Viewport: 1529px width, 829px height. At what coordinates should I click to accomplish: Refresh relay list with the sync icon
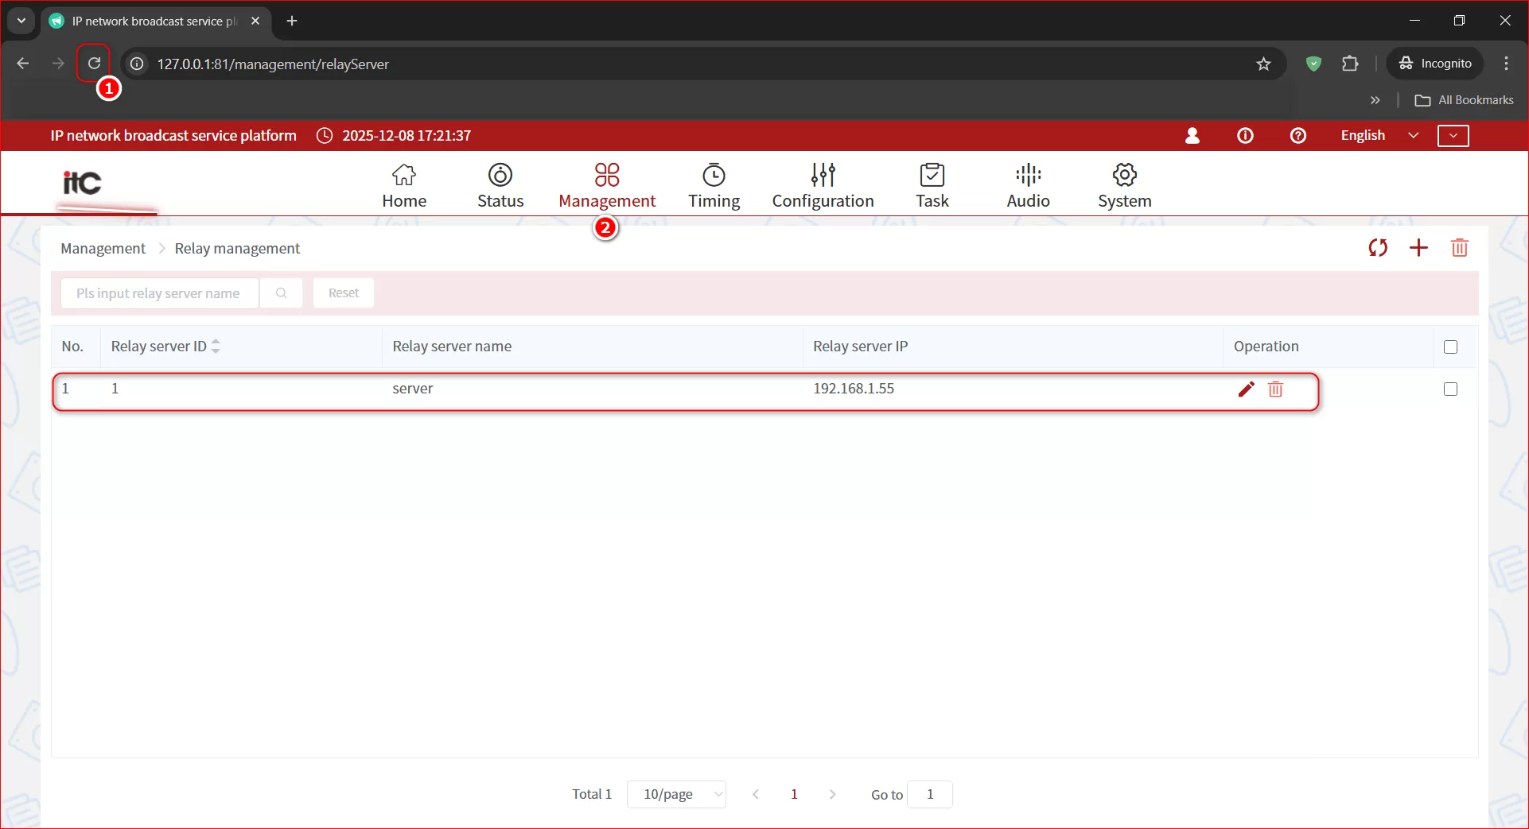[x=1378, y=248]
